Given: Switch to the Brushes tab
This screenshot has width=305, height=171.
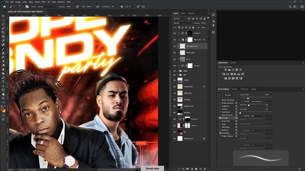Looking at the screenshot, I should pyautogui.click(x=234, y=89).
